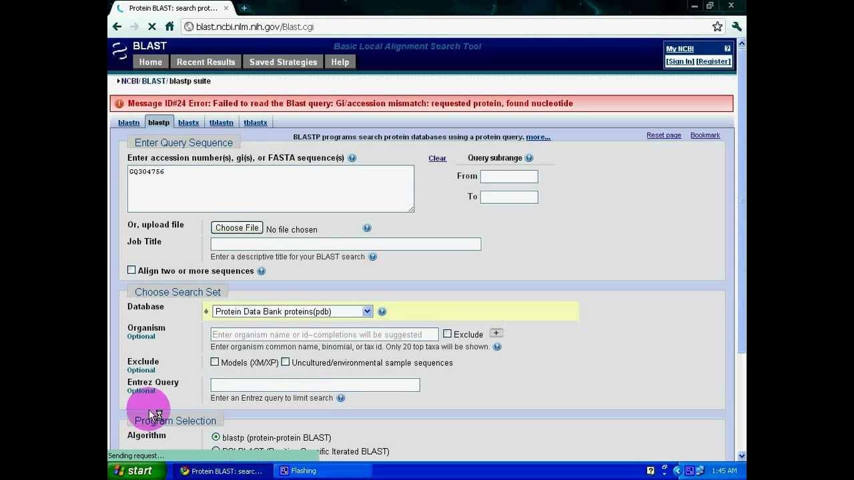Exclude Models (XM/XP) checkbox
Screen dimensions: 854x480
coord(214,362)
